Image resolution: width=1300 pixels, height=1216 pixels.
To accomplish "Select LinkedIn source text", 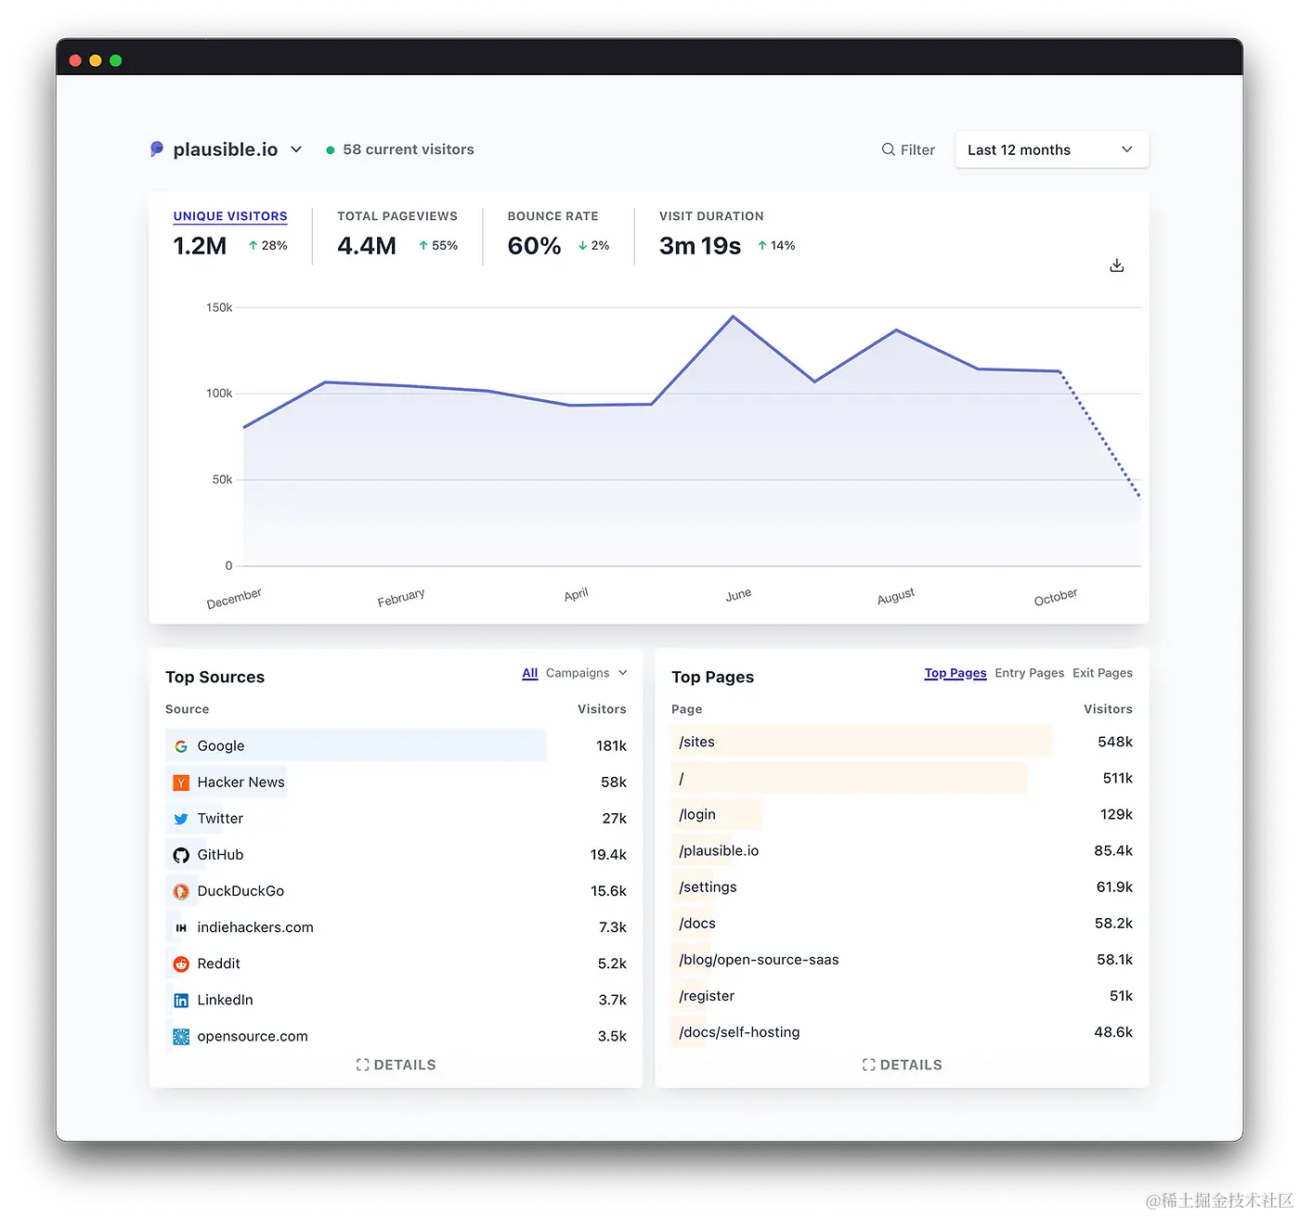I will (225, 1000).
